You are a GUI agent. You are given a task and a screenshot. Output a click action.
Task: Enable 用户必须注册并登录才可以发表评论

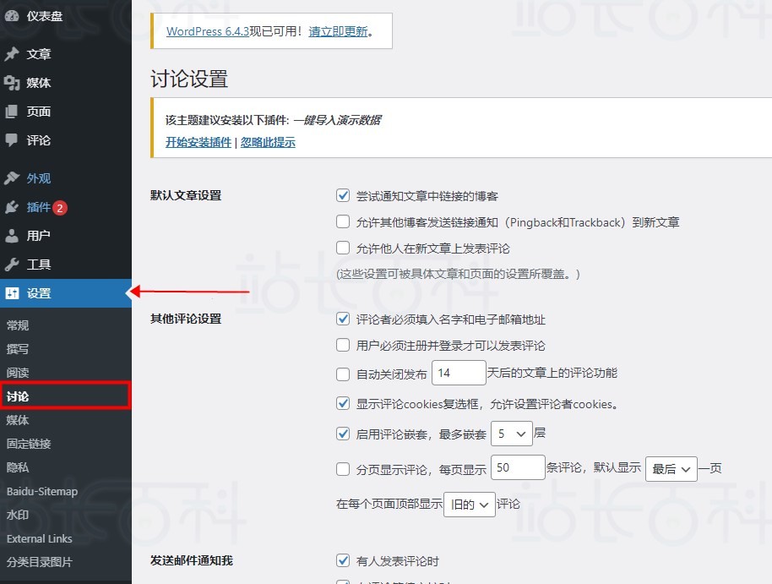click(343, 345)
